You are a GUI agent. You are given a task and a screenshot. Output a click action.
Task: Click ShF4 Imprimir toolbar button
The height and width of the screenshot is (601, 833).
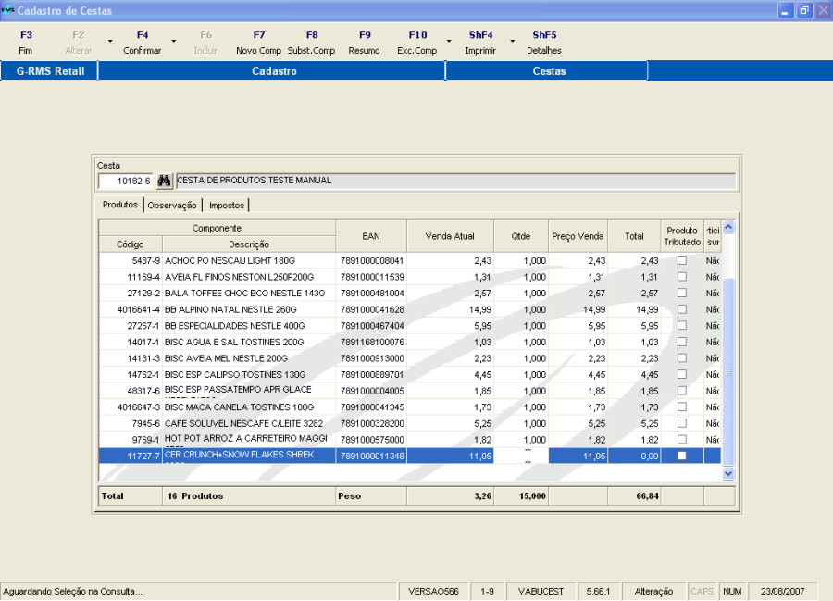(x=479, y=43)
